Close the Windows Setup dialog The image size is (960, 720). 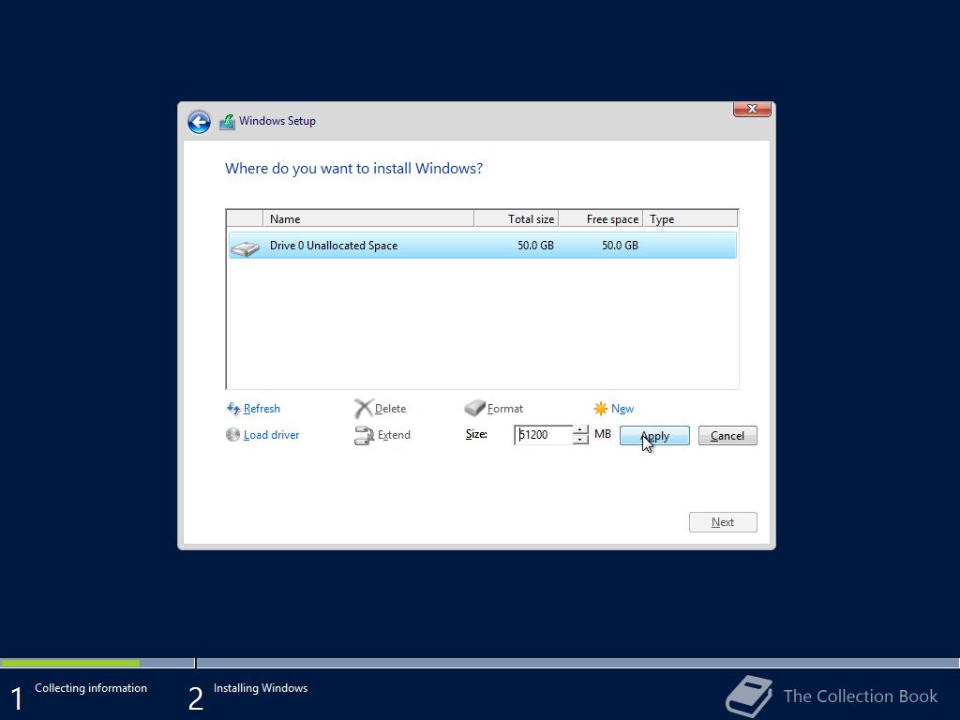click(752, 109)
